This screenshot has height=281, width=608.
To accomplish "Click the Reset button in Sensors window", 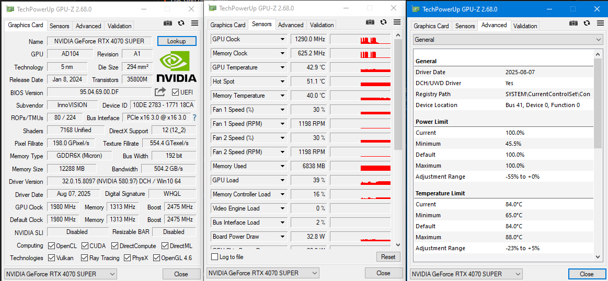I will [388, 256].
